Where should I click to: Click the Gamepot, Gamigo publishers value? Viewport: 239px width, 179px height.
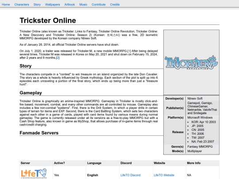[202, 108]
